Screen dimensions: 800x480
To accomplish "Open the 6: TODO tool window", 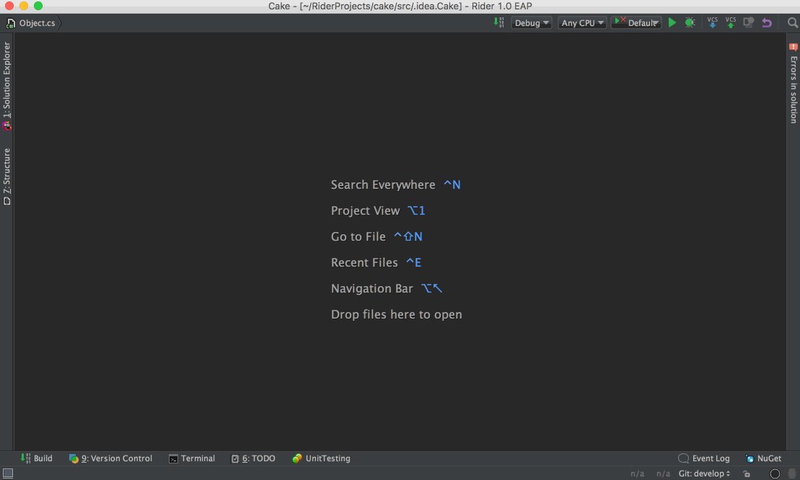I will [x=253, y=458].
